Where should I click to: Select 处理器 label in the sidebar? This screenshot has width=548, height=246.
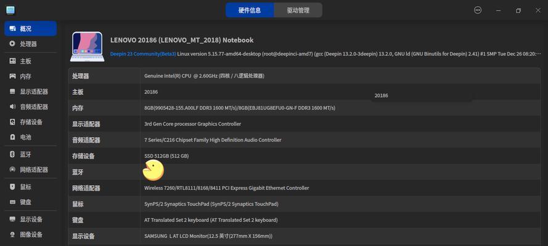coord(28,44)
